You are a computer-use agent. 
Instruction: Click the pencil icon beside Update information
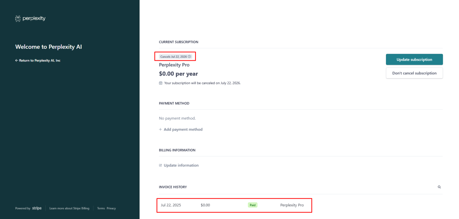(161, 165)
